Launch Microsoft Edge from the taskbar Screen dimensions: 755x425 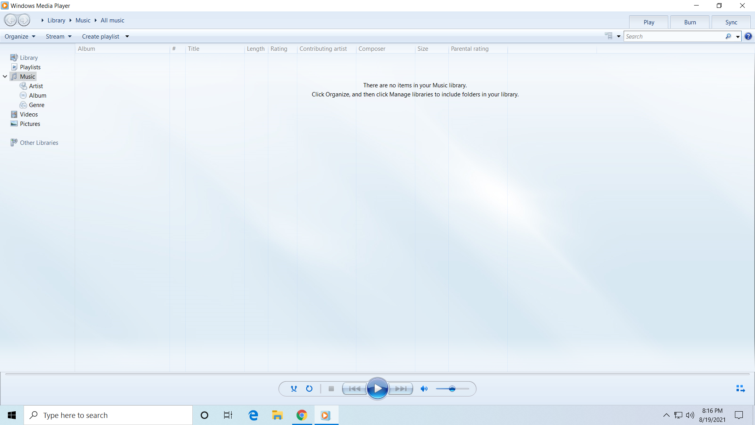pyautogui.click(x=253, y=415)
